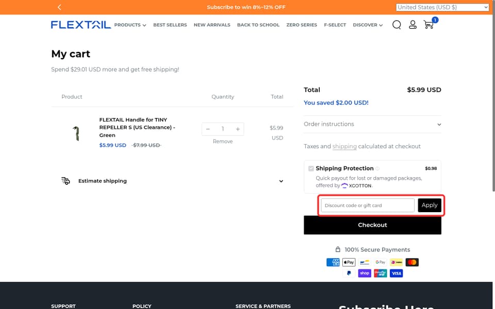Click the Estimate shipping truck icon

coord(65,181)
